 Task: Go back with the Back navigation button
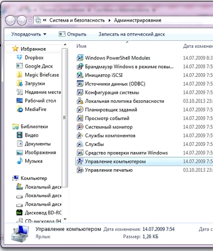10,20
